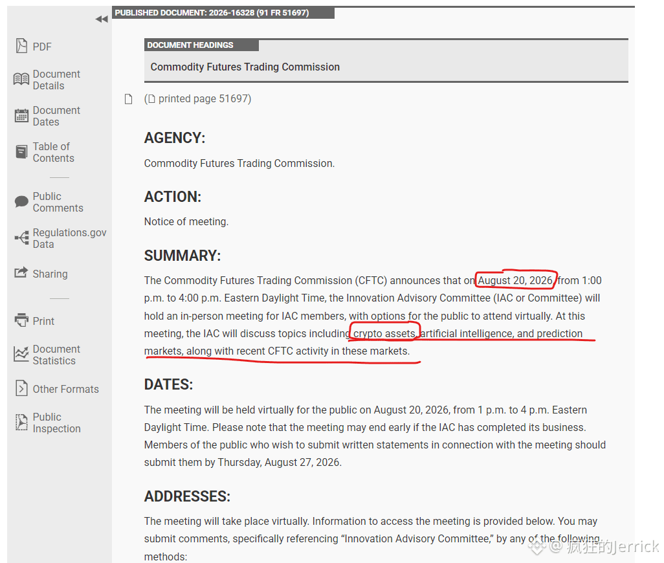664x563 pixels.
Task: Open Public Inspection label
Action: [56, 423]
